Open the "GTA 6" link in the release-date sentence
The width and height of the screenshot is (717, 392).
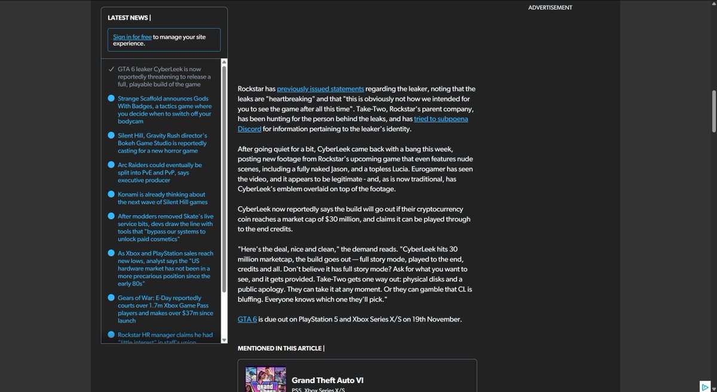pyautogui.click(x=247, y=319)
